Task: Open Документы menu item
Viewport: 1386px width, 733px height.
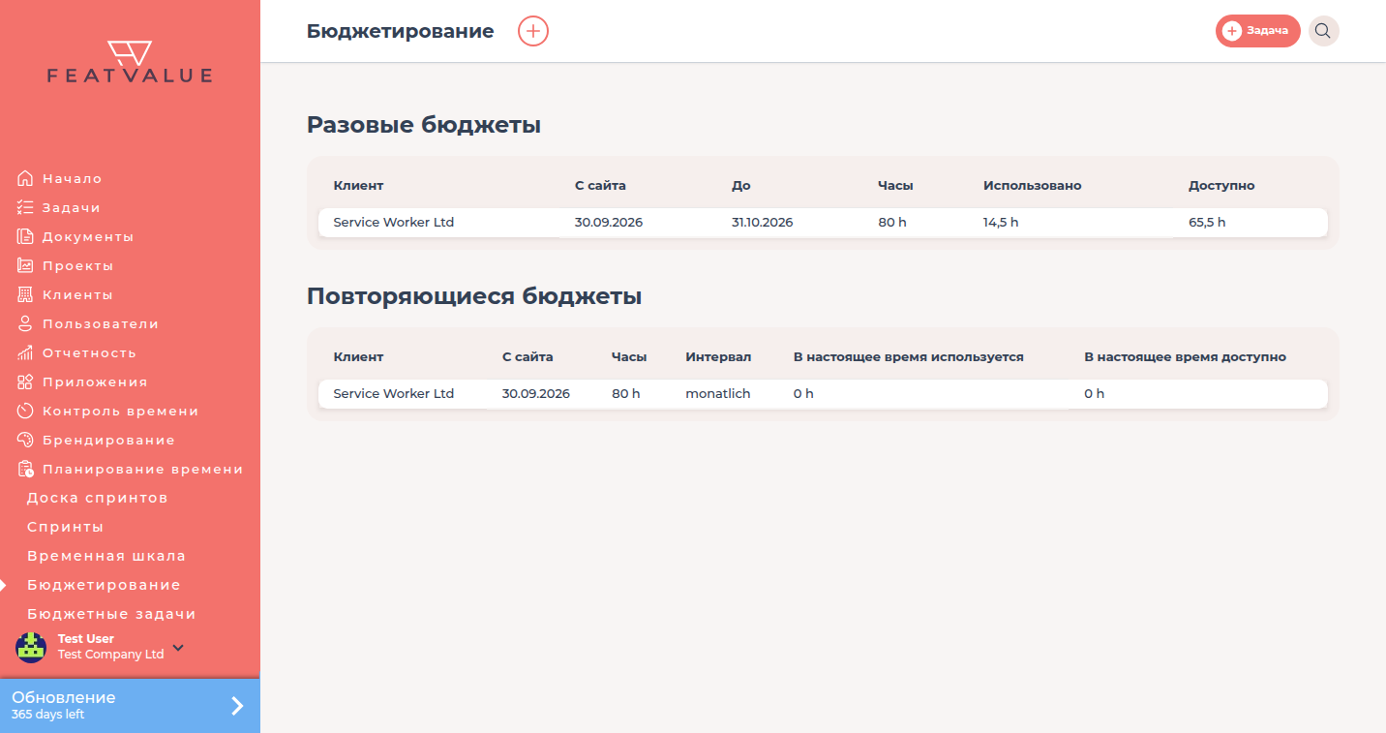Action: tap(88, 236)
